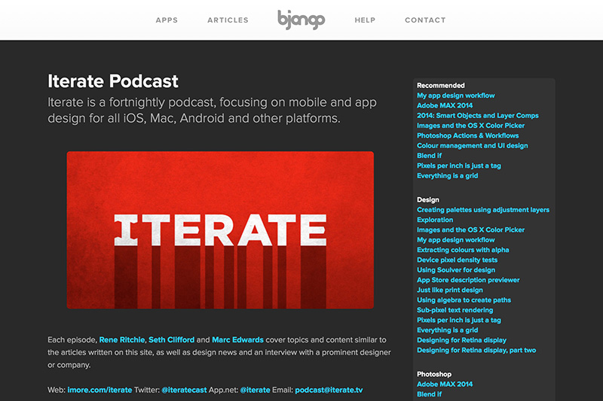The height and width of the screenshot is (401, 603).
Task: Open 'Pixels per inch is just a tag' under Recommended
Action: coord(459,166)
